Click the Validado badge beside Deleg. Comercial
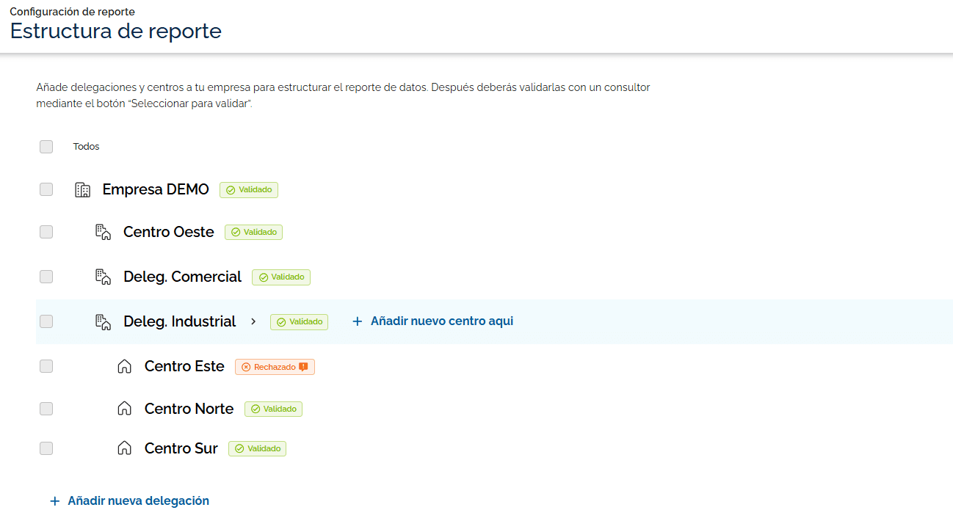The height and width of the screenshot is (521, 953). [281, 277]
